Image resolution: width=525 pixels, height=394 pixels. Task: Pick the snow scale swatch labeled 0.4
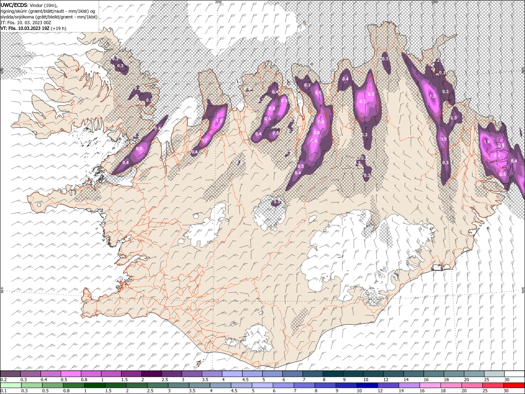50,374
